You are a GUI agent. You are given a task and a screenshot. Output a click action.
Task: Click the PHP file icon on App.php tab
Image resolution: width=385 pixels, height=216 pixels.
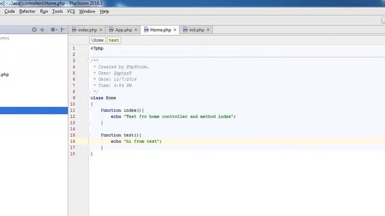pyautogui.click(x=111, y=29)
